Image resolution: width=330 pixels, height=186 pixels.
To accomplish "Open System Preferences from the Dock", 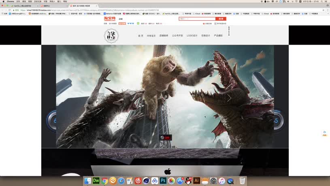I will (213, 181).
